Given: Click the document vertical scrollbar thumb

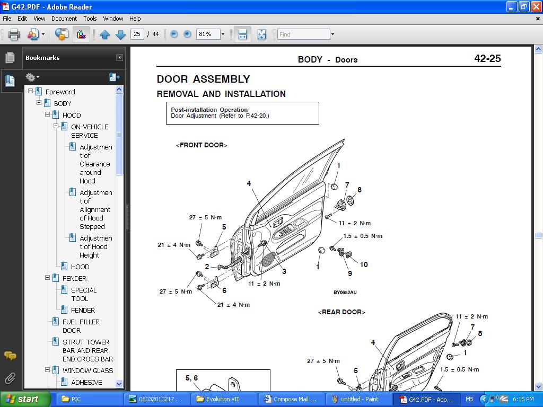Looking at the screenshot, I should pos(538,235).
